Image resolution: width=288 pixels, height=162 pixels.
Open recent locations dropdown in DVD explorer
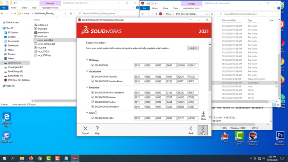pyautogui.click(x=153, y=14)
